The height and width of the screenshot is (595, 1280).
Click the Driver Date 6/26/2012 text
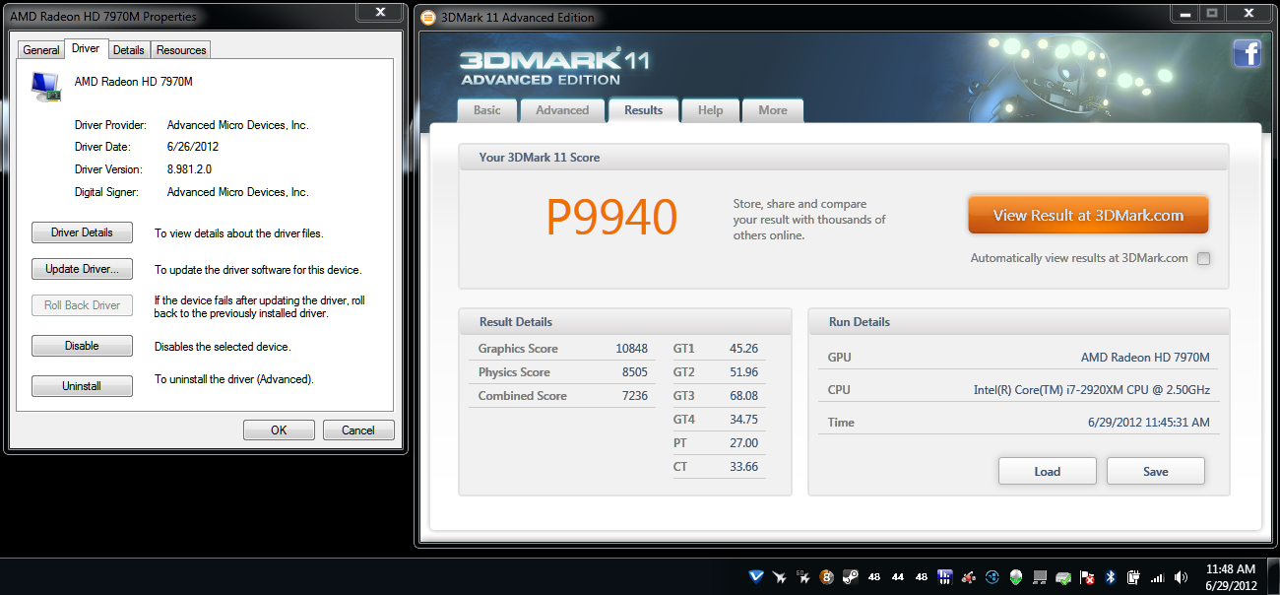click(x=193, y=147)
